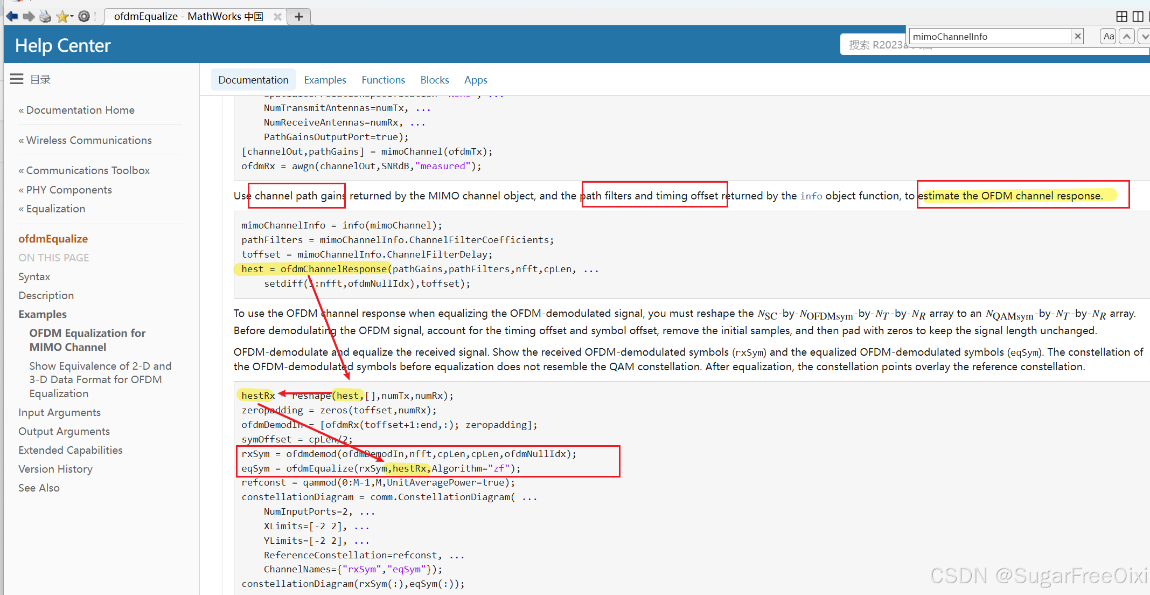
Task: Switch to the four-pane grid layout icon
Action: click(x=1121, y=17)
